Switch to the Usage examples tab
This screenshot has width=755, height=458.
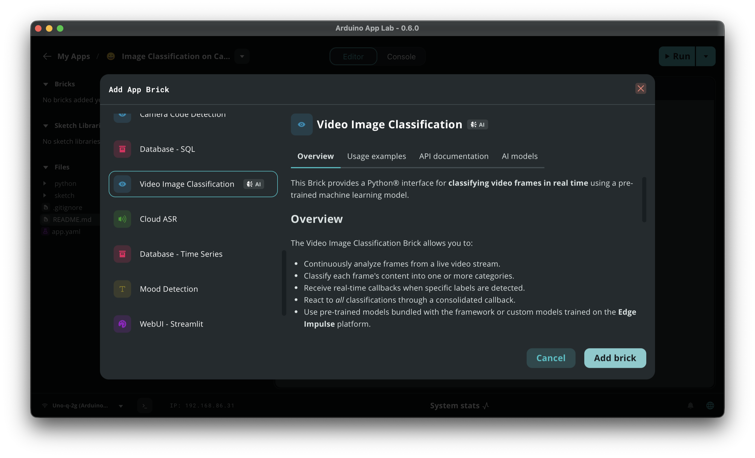(376, 156)
